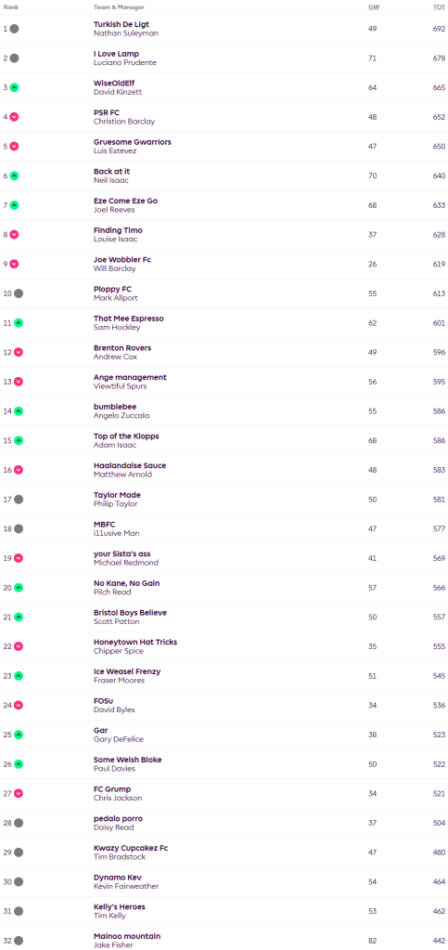The image size is (448, 950).
Task: Click the rank-down icon next to Joe Wobbler Fc
Action: pos(14,264)
